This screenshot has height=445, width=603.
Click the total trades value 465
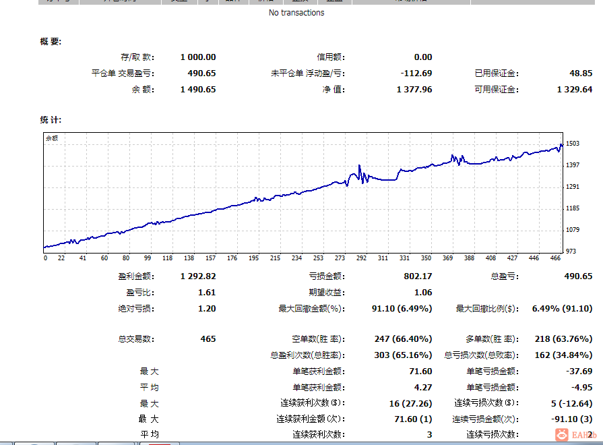tap(208, 338)
